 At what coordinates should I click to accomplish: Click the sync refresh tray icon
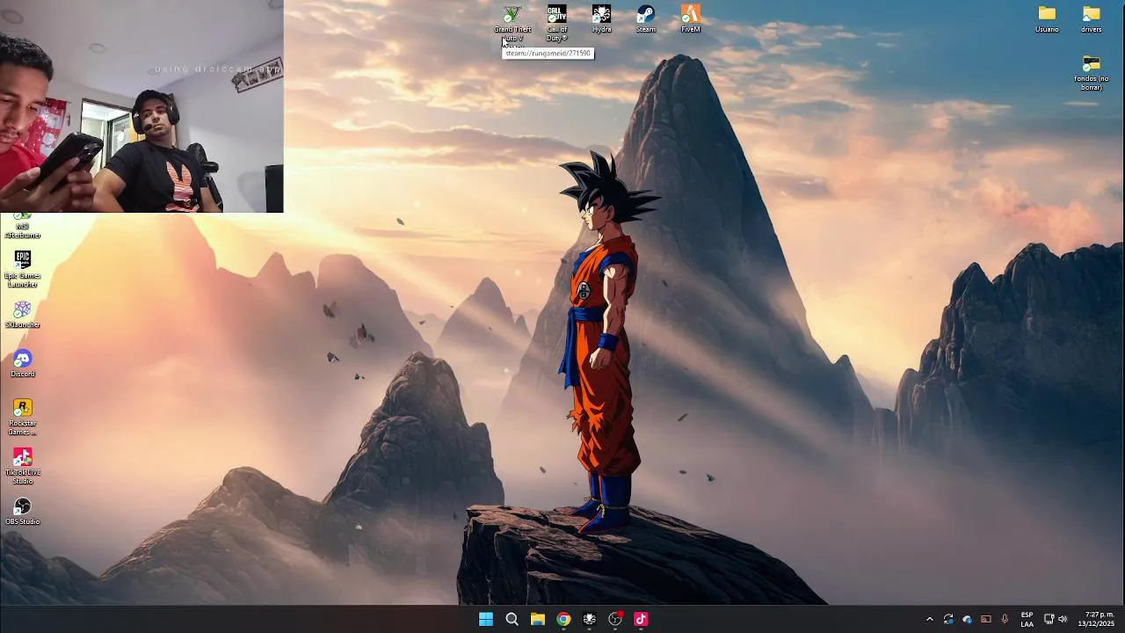coord(948,619)
